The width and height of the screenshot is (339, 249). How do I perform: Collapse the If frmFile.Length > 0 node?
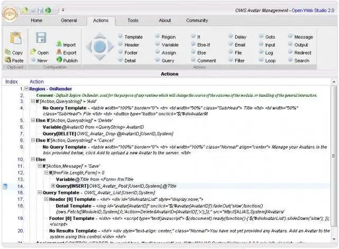coord(46,173)
